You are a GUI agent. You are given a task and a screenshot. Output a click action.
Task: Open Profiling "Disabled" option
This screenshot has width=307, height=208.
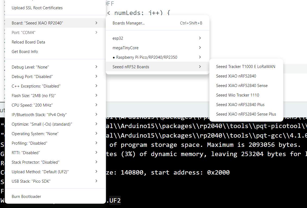[x=55, y=143]
